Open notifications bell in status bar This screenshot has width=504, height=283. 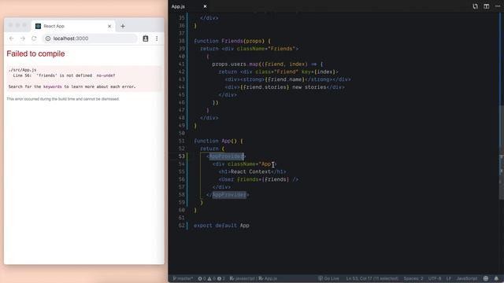point(496,278)
